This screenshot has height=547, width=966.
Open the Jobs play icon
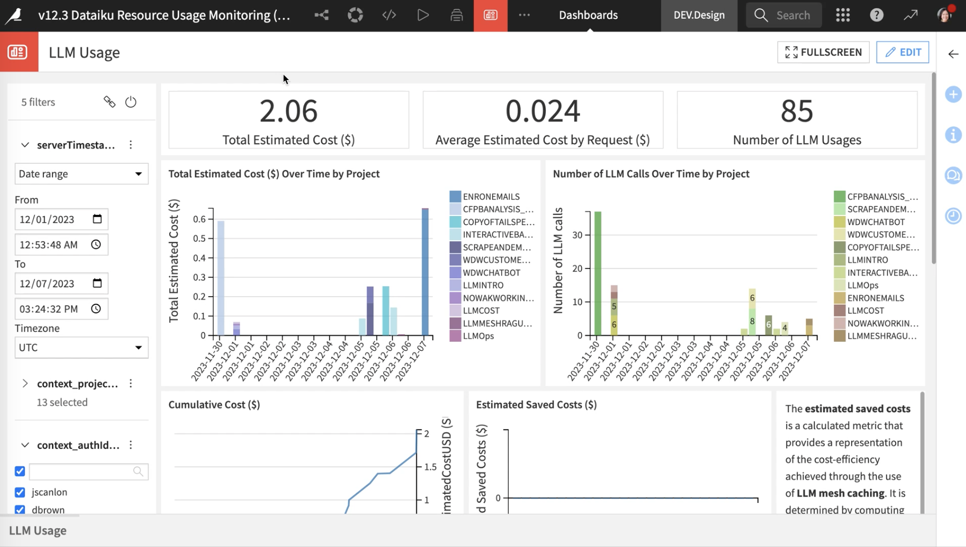tap(423, 15)
